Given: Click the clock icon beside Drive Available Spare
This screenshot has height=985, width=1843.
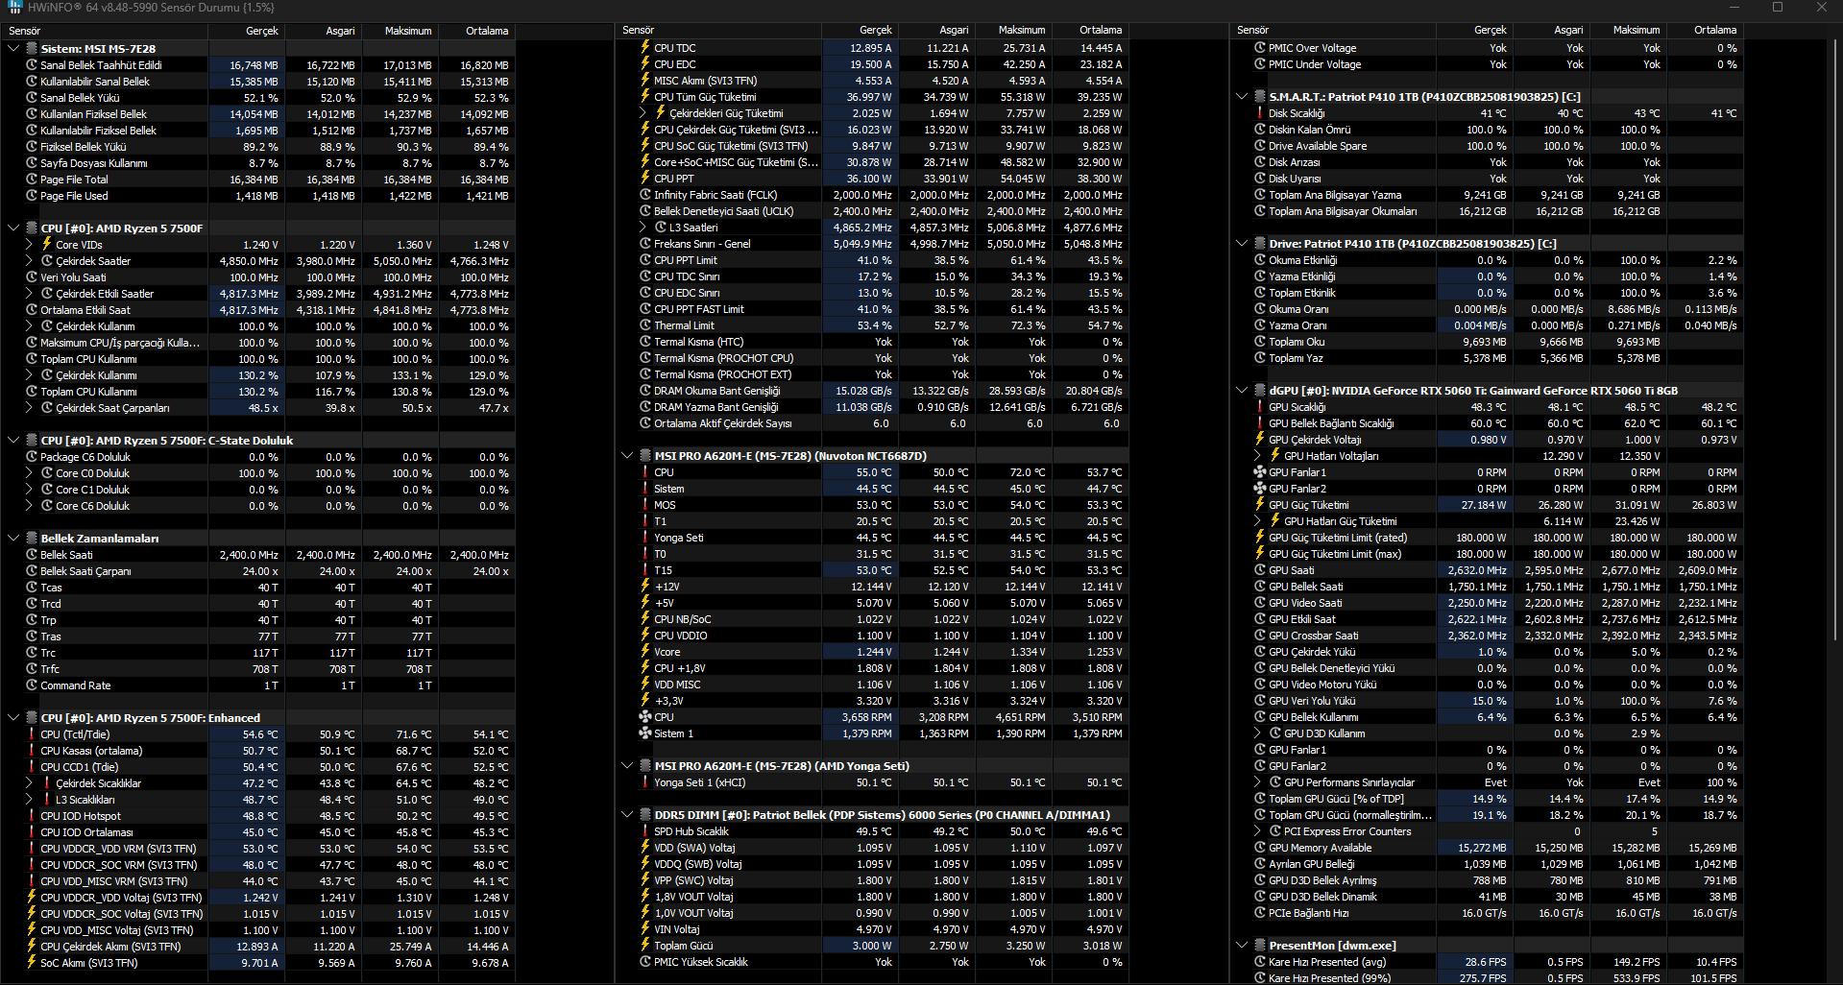Looking at the screenshot, I should point(1260,146).
